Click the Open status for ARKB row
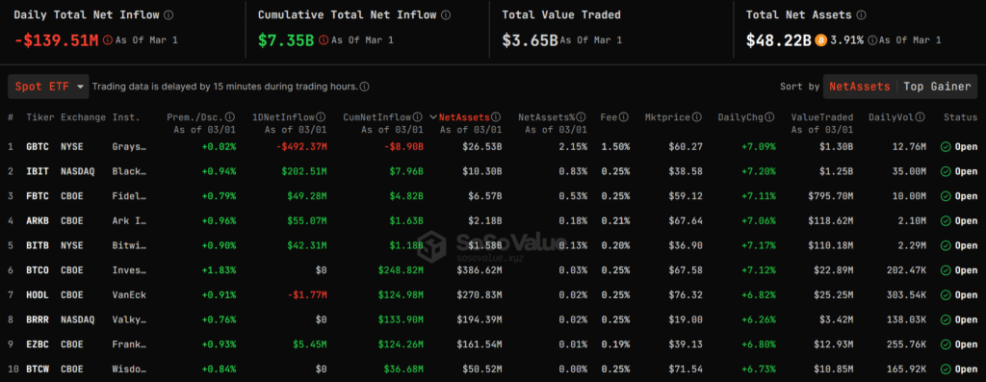Viewport: 986px width, 382px height. coord(959,220)
